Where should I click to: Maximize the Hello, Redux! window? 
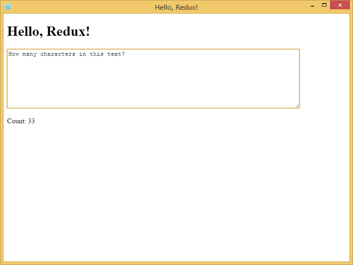(324, 5)
